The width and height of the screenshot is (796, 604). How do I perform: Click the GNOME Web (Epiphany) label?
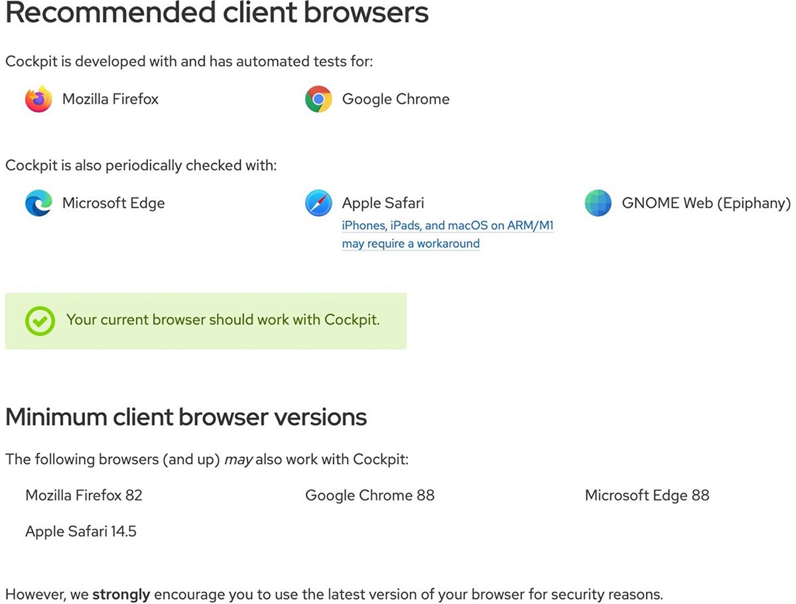(706, 204)
